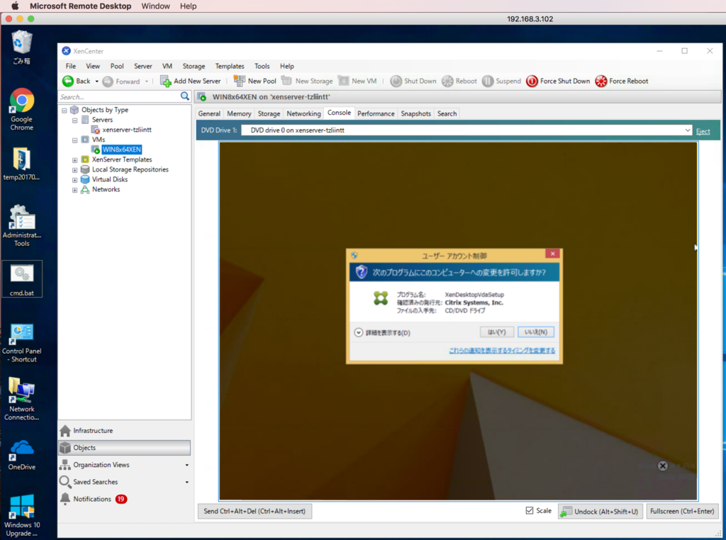Click the Forward navigation arrow icon

108,81
